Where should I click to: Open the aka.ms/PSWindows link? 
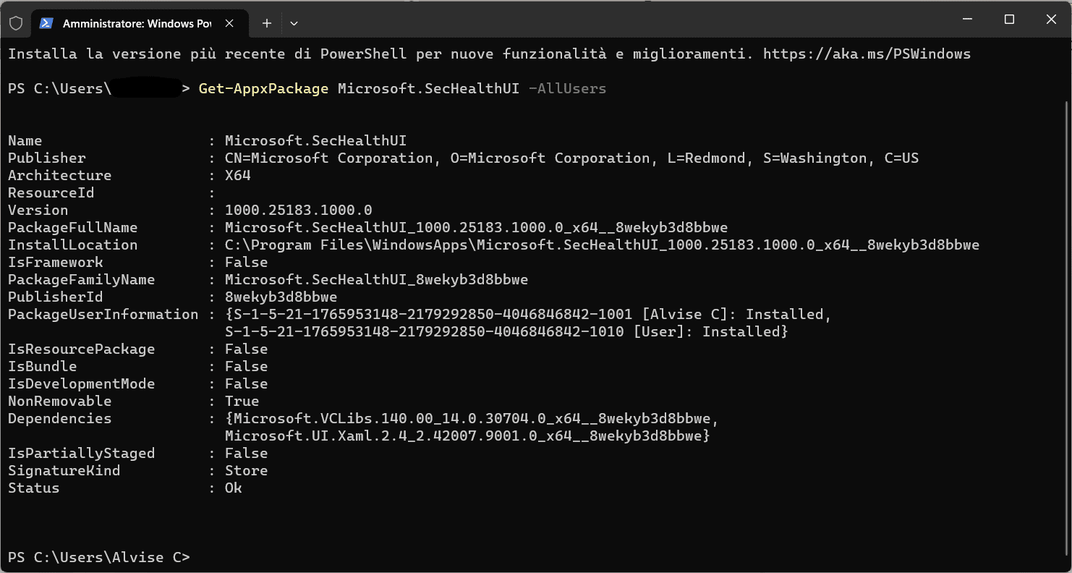click(867, 54)
